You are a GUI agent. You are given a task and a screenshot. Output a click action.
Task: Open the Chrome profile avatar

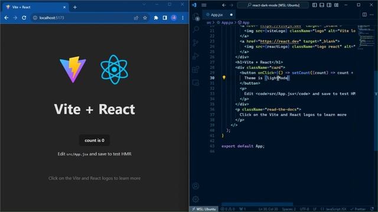[174, 18]
